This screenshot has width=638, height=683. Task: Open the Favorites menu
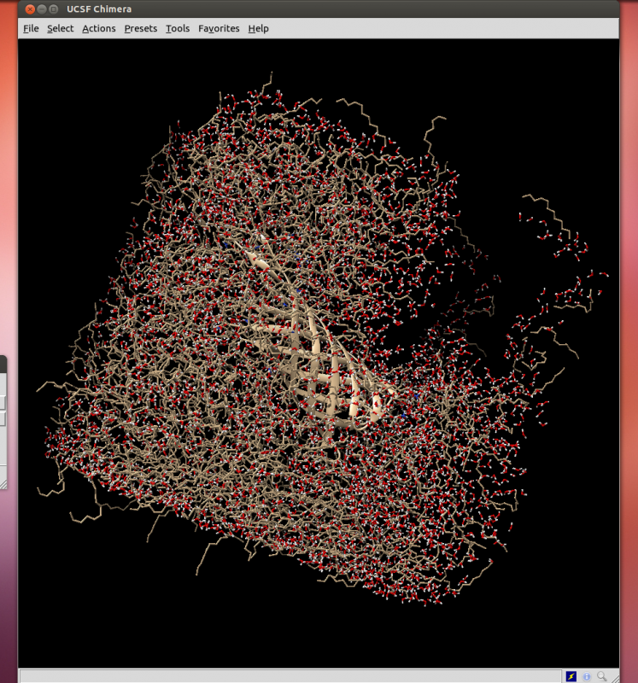pos(219,28)
